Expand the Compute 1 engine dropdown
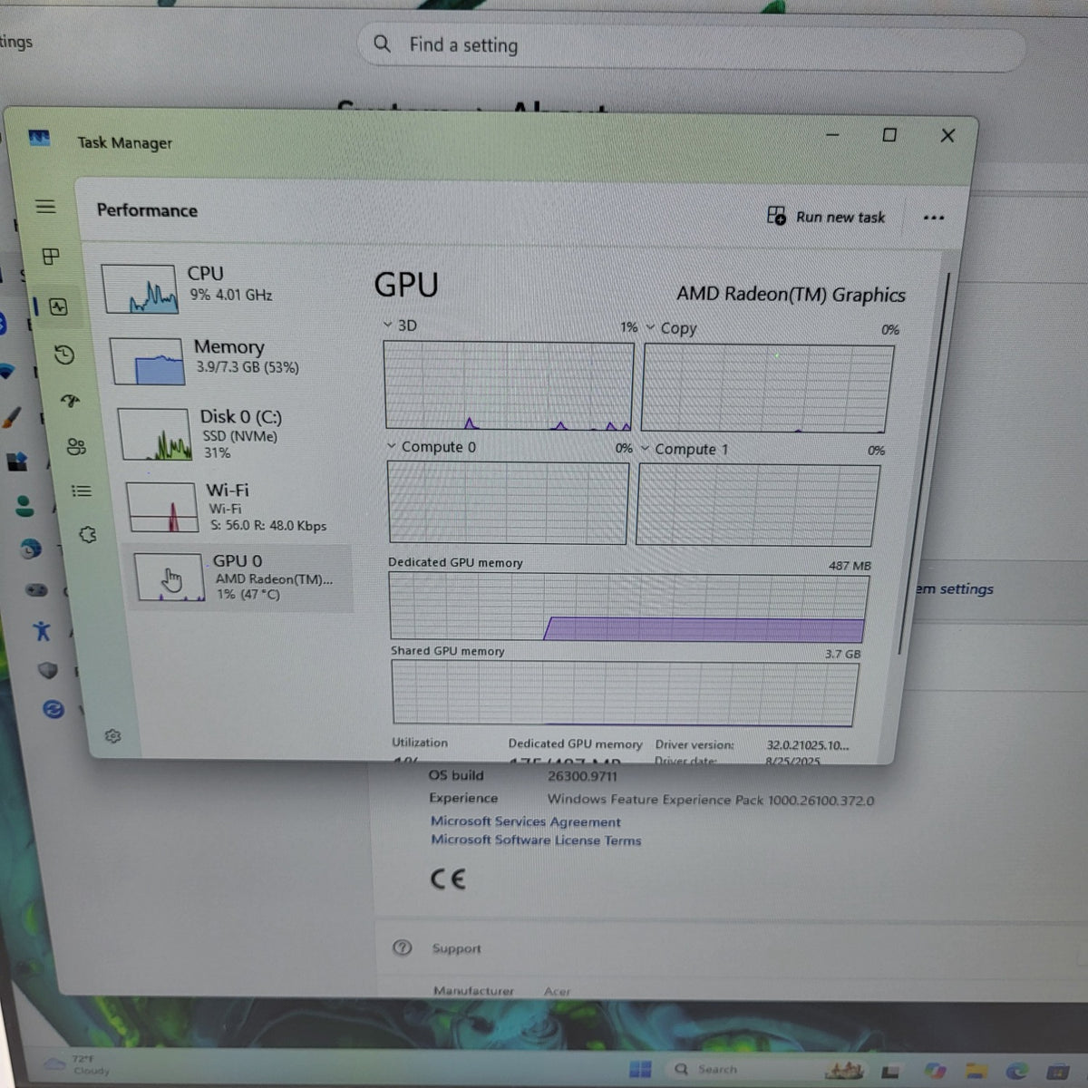1088x1088 pixels. [685, 450]
